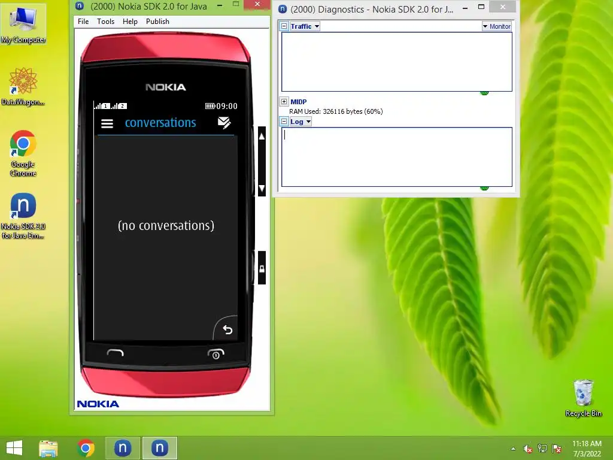613x460 pixels.
Task: Switch to first Nokia SDK taskbar button
Action: click(x=122, y=448)
